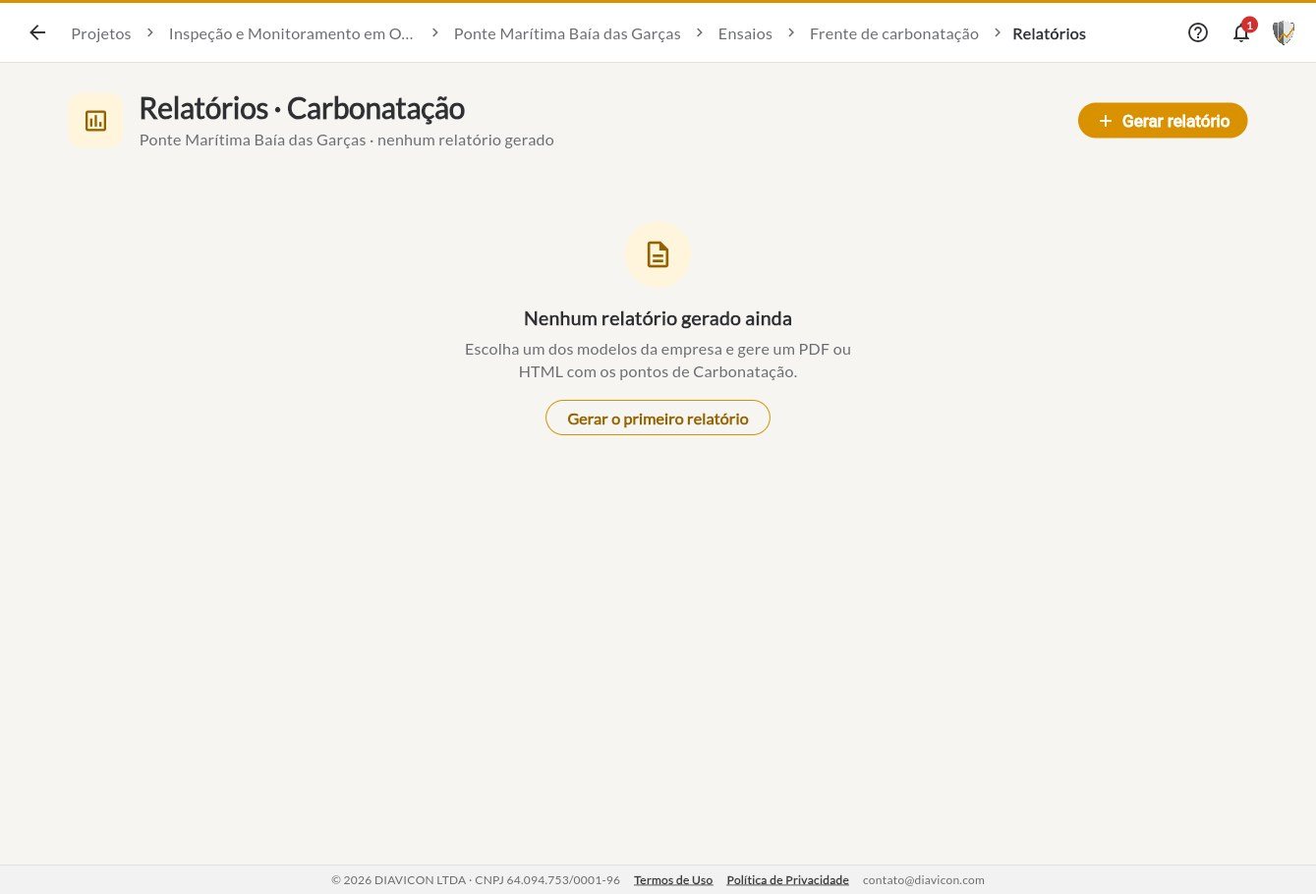Viewport: 1316px width, 894px height.
Task: Go to Ponte Marítima Baía das Garças breadcrumb
Action: [x=567, y=33]
